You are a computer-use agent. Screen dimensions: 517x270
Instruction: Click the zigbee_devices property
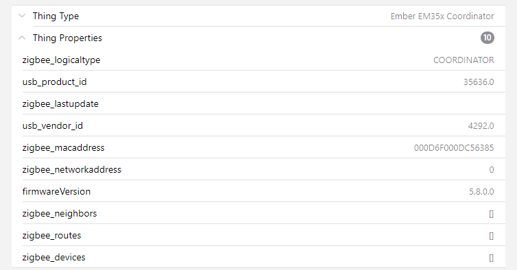53,257
